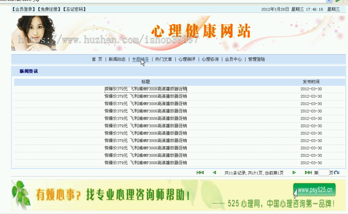Jump to the last page of records

pyautogui.click(x=308, y=173)
